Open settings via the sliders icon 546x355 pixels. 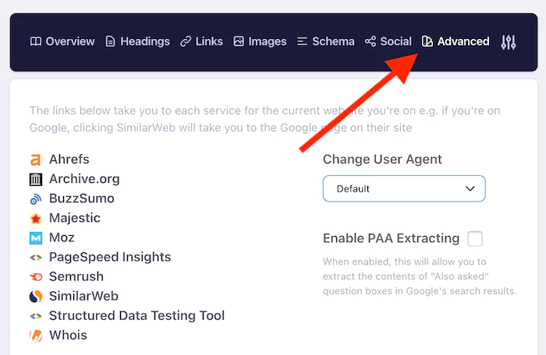tap(509, 42)
